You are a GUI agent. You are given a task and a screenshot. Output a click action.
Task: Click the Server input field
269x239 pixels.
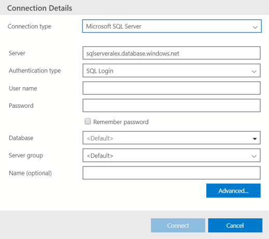(172, 53)
